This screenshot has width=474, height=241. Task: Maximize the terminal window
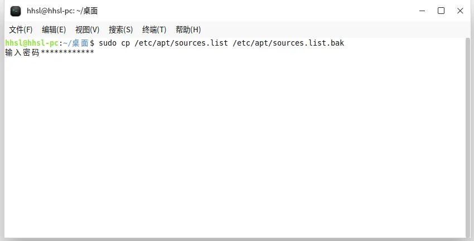[441, 11]
